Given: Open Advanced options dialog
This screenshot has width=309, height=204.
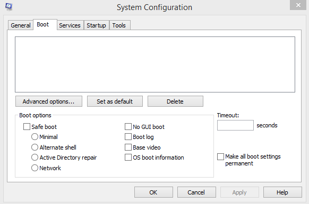Looking at the screenshot, I should coord(49,101).
